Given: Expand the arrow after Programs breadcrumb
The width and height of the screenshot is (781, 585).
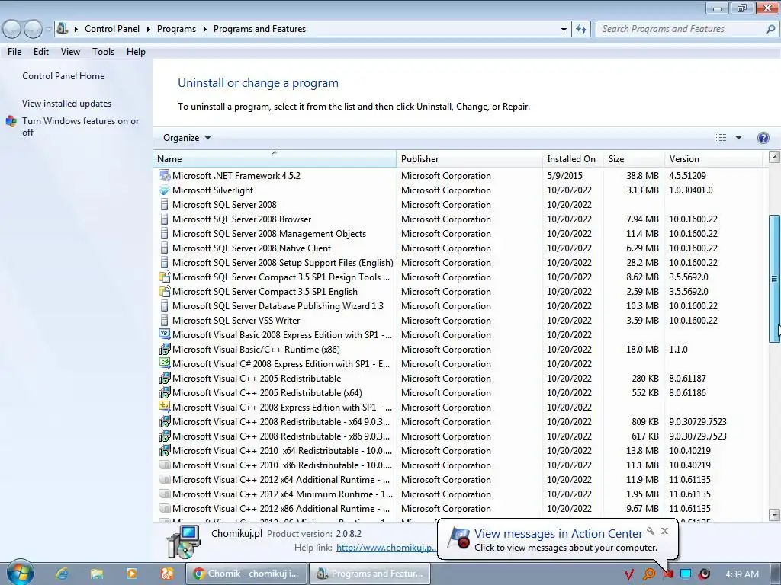Looking at the screenshot, I should click(x=204, y=29).
